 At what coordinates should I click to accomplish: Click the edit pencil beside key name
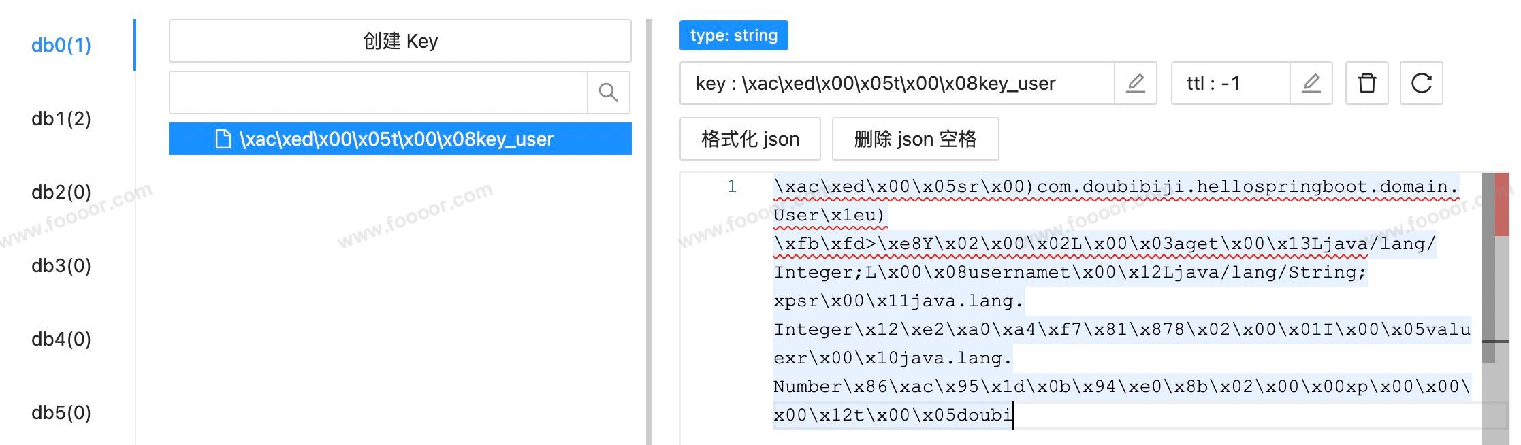(1135, 83)
